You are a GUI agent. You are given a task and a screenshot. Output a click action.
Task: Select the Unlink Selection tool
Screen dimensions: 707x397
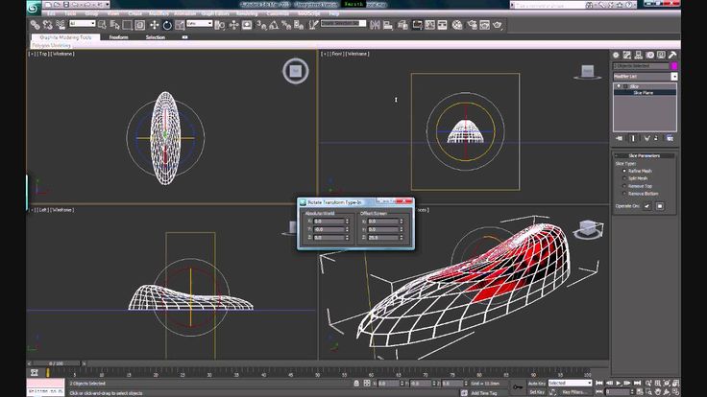pyautogui.click(x=48, y=25)
